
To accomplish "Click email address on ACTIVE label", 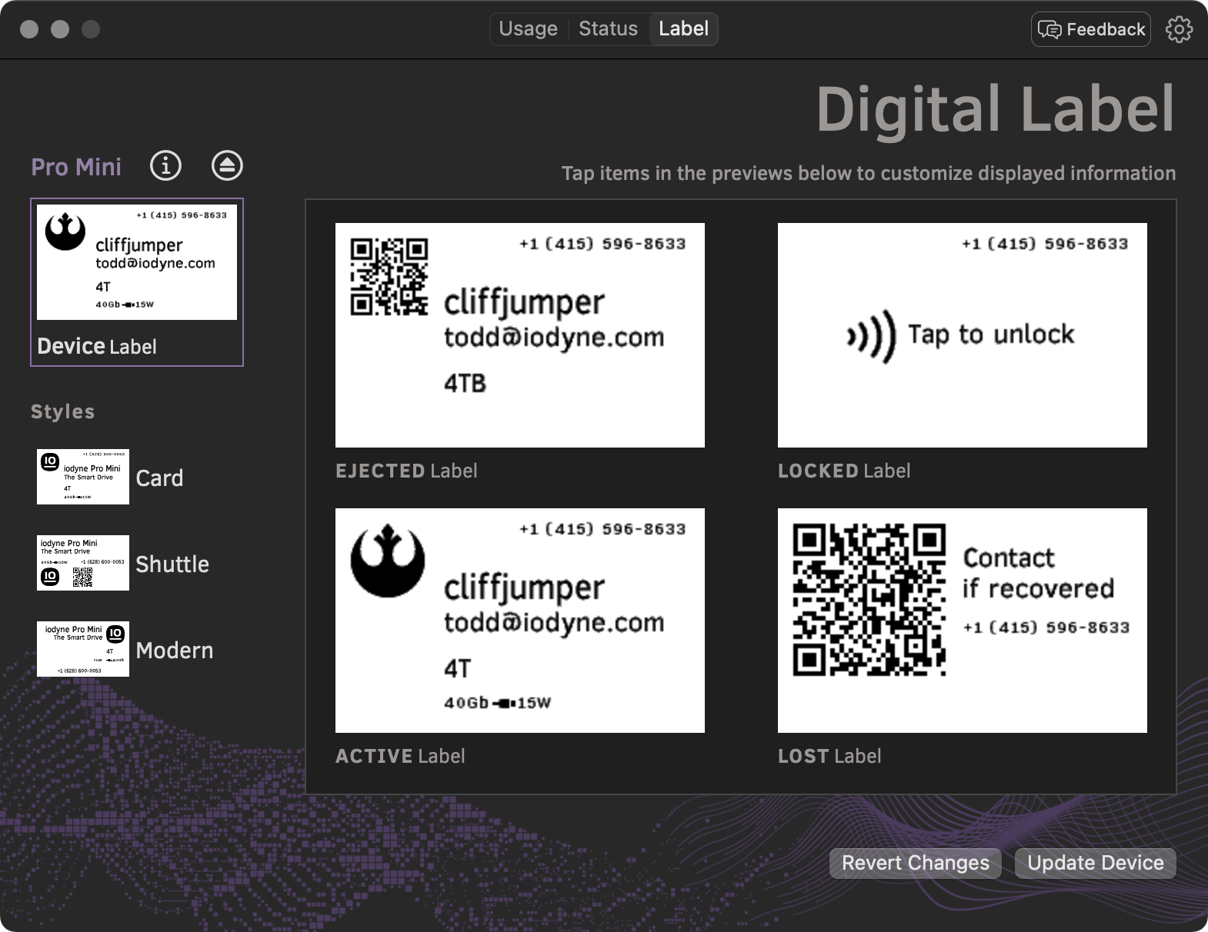I will [x=554, y=622].
